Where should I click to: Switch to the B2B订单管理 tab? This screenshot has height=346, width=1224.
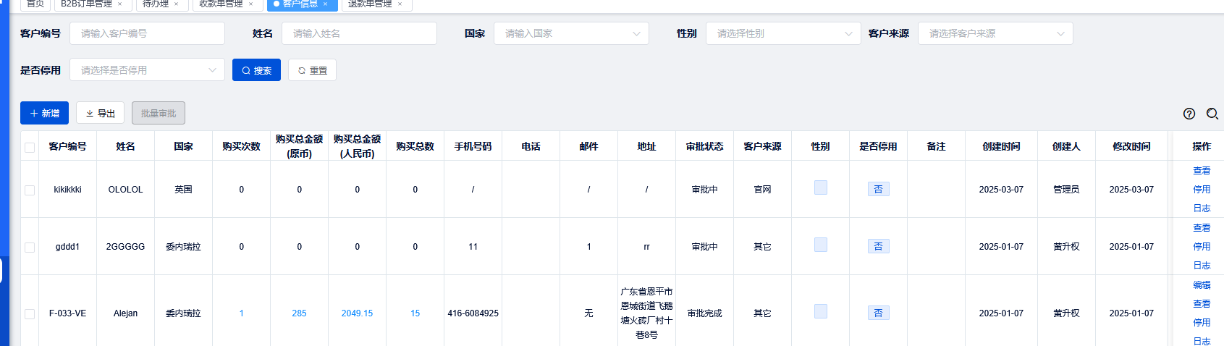coord(86,4)
